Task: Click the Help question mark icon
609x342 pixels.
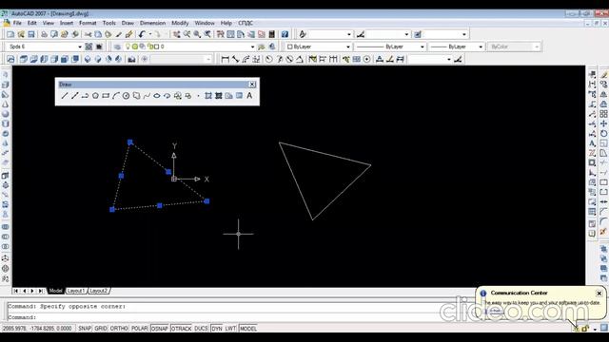Action: point(285,34)
